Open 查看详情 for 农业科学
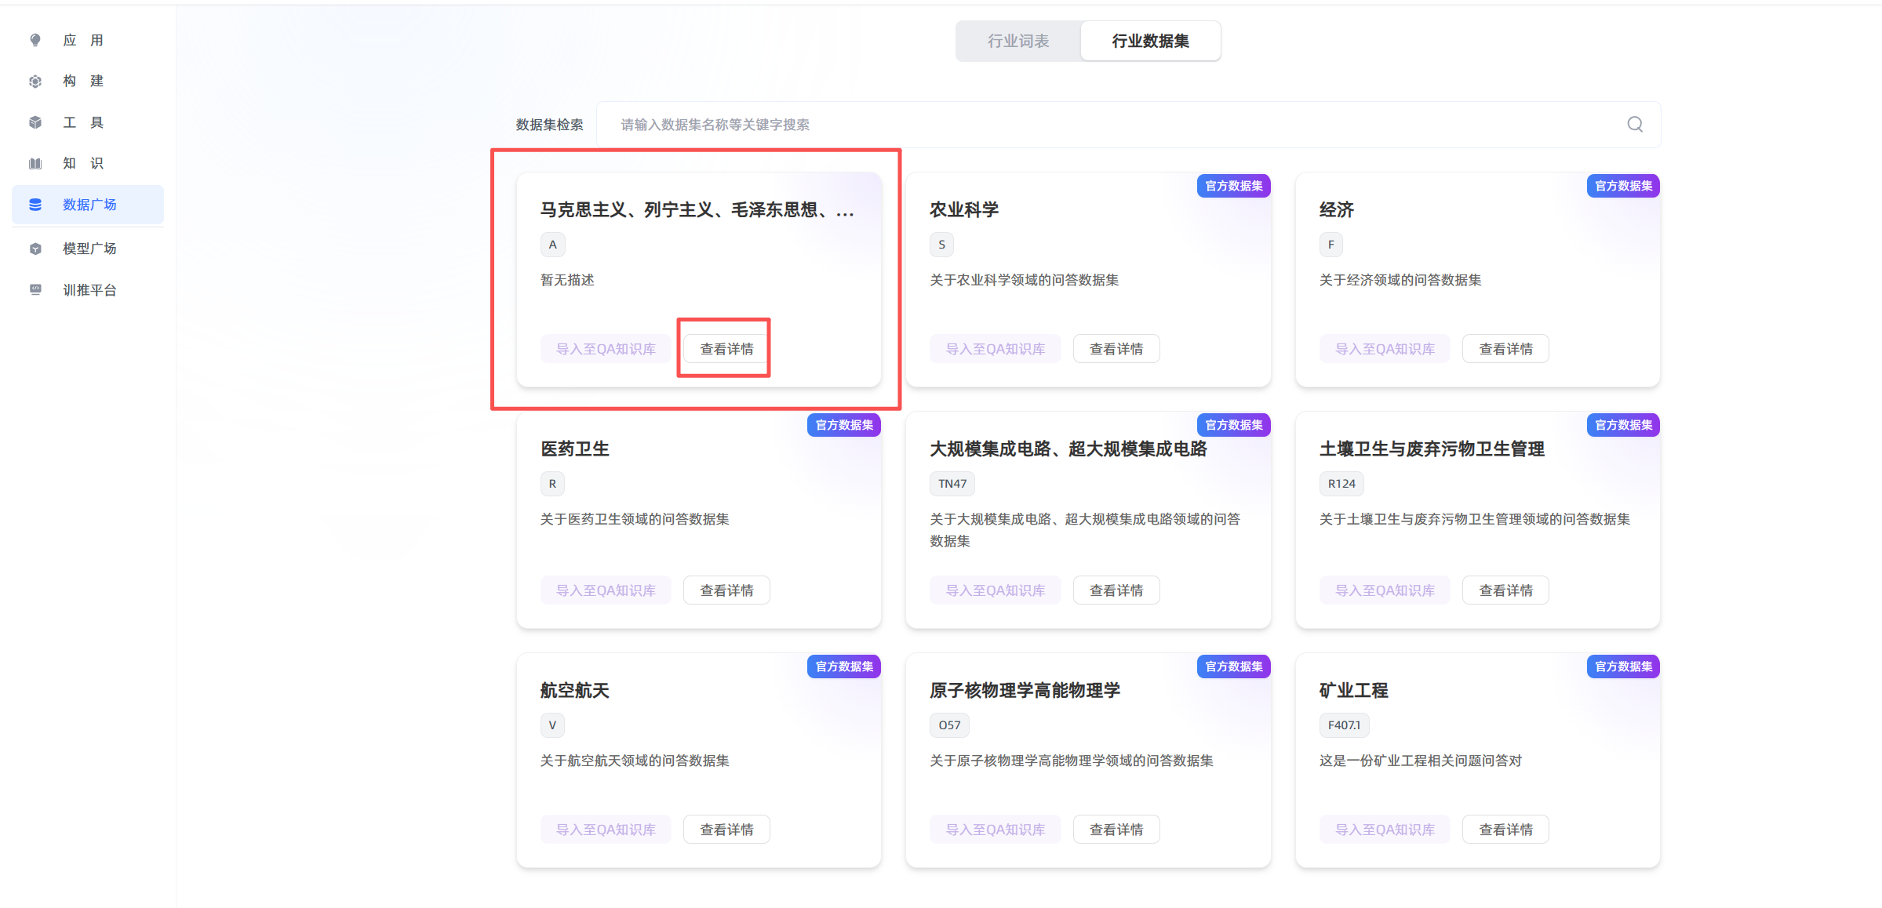 tap(1116, 349)
